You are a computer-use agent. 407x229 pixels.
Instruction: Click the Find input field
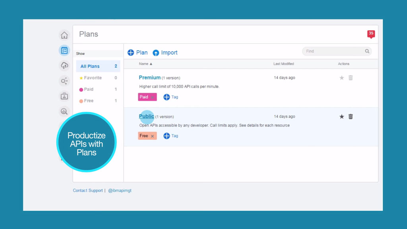(337, 51)
